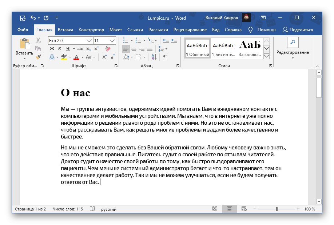
Task: Open the Aa change case menu
Action: point(90,57)
